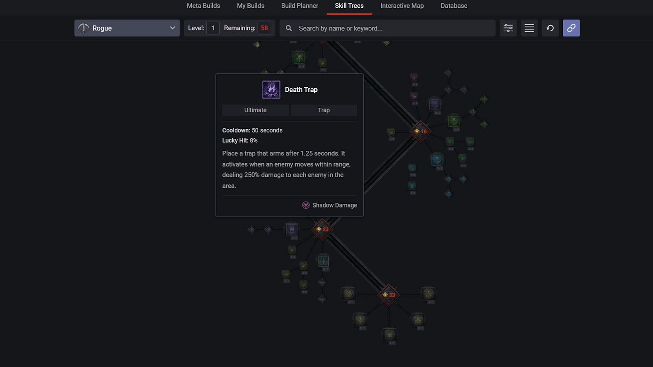Select key passive lower-left of node 33
The width and height of the screenshot is (653, 367).
[x=360, y=320]
